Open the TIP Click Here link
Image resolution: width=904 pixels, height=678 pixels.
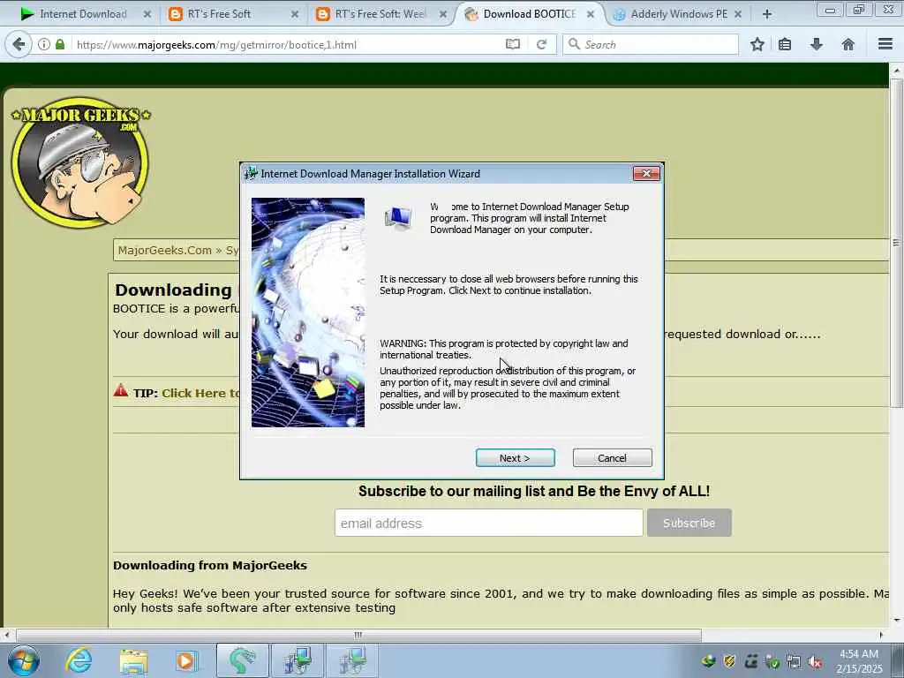click(x=200, y=393)
